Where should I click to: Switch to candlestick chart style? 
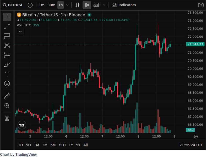[x=87, y=5]
